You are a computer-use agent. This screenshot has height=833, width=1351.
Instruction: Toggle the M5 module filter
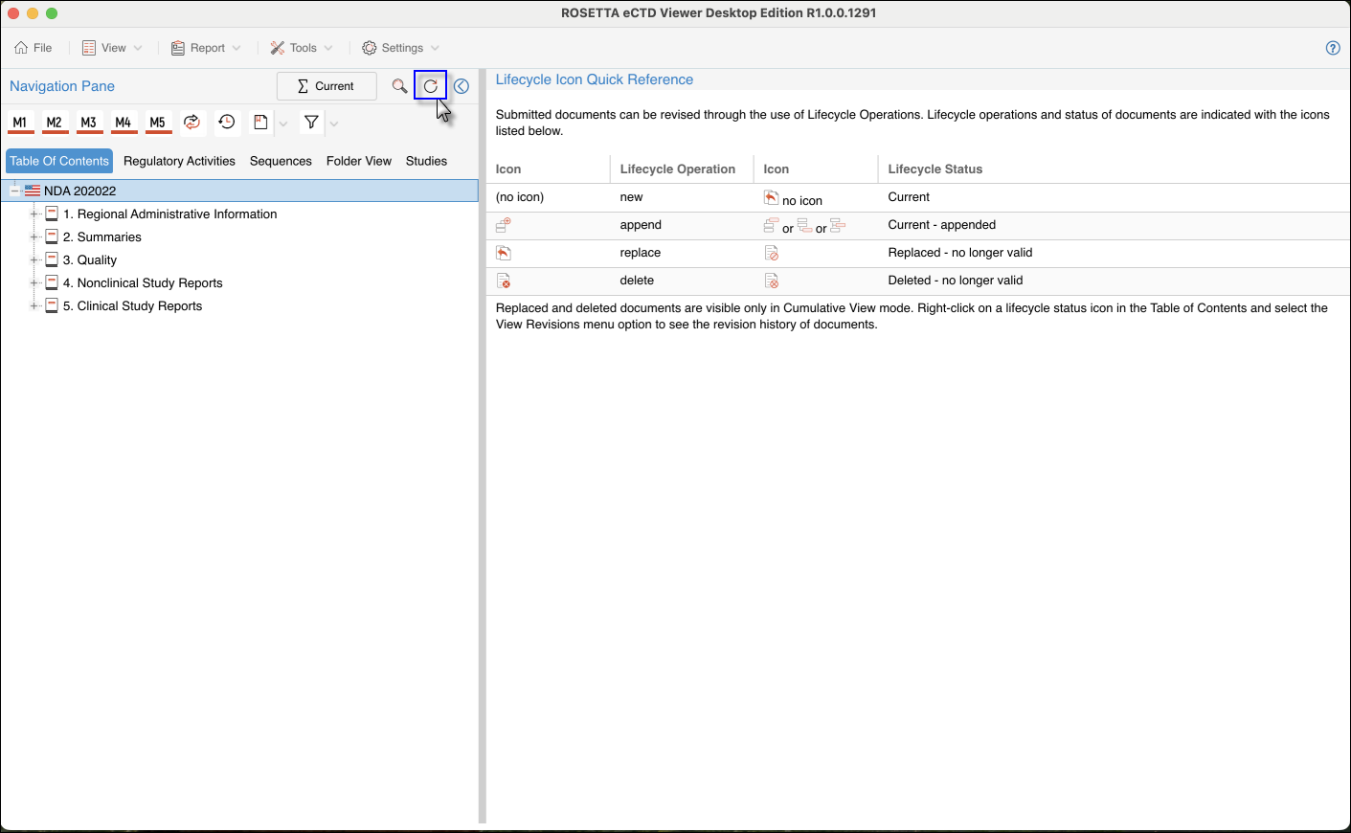(x=158, y=123)
